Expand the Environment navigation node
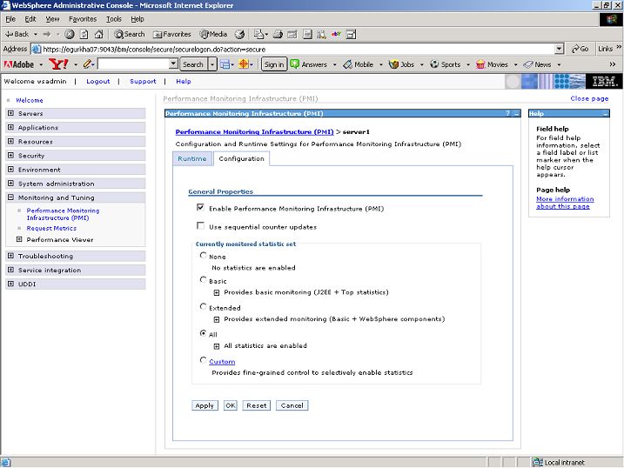 point(10,170)
